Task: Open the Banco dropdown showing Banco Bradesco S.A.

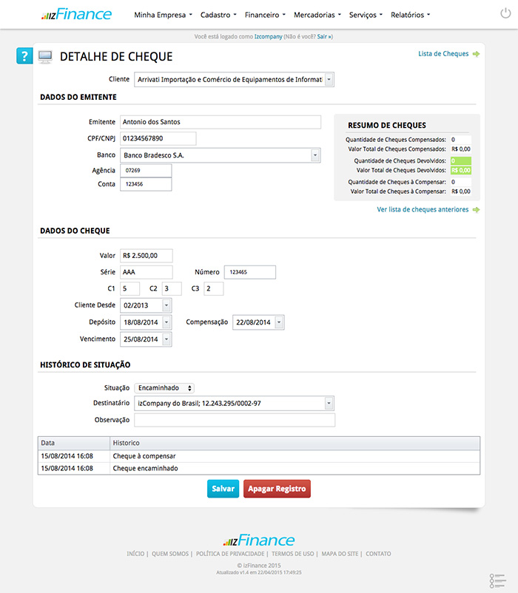Action: pyautogui.click(x=315, y=155)
